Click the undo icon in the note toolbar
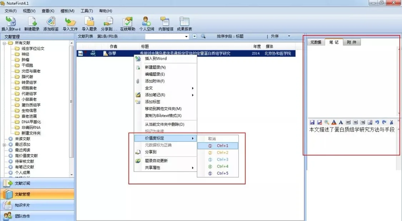402x221 pixels. (x=377, y=122)
